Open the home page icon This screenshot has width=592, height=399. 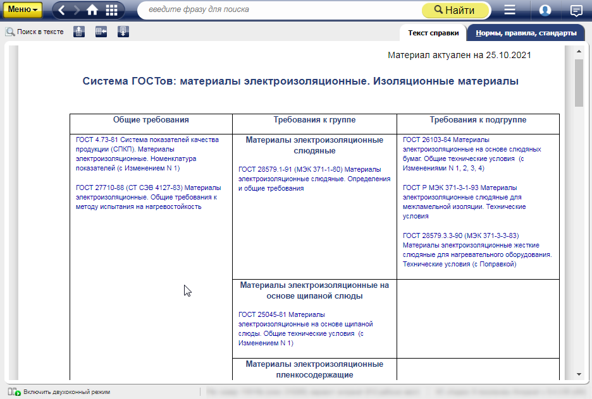click(x=92, y=10)
